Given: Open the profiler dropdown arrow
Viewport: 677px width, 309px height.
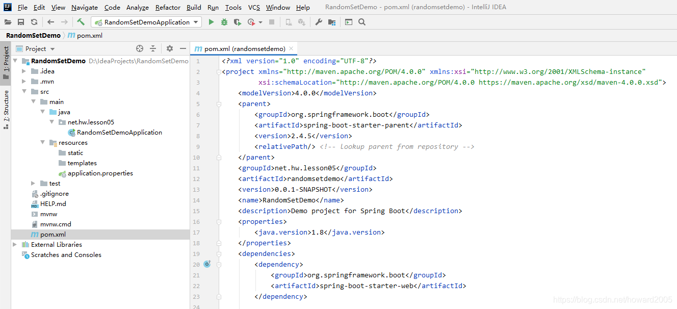Looking at the screenshot, I should pyautogui.click(x=261, y=22).
